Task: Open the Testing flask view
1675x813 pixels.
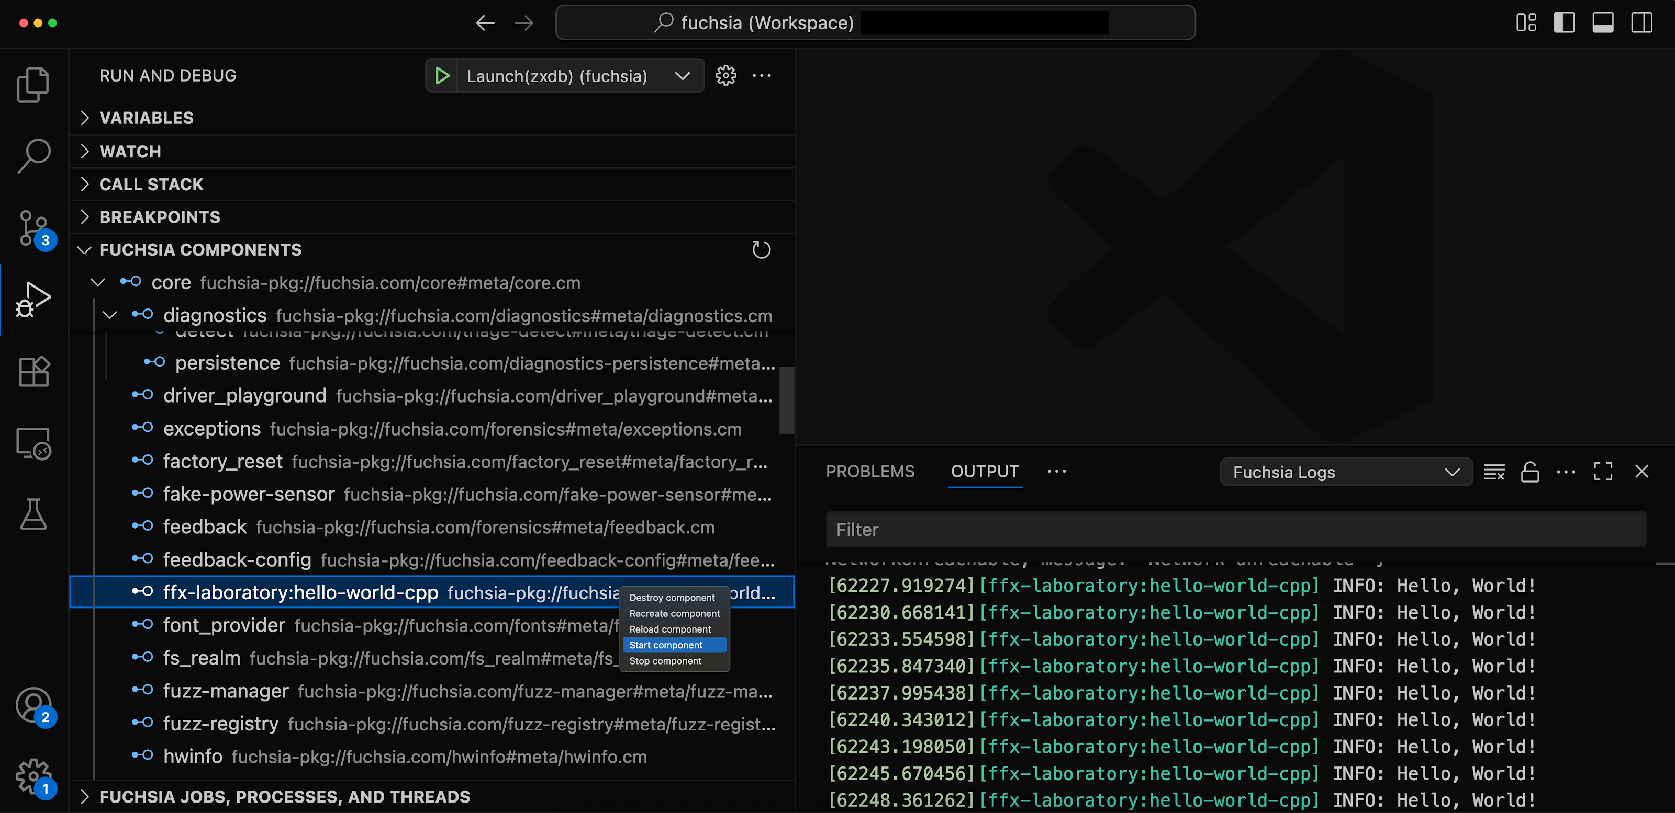Action: pyautogui.click(x=33, y=514)
